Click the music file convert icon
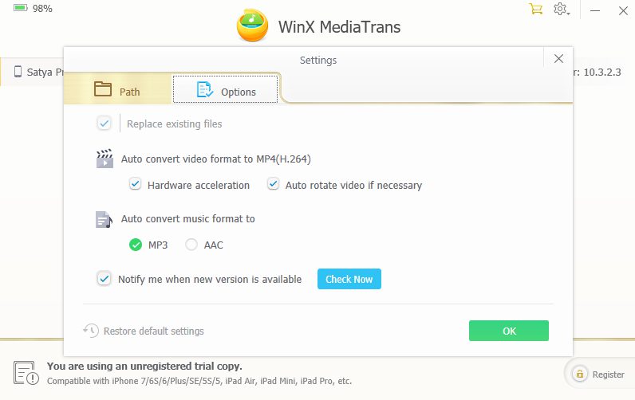Image resolution: width=635 pixels, height=400 pixels. 104,219
